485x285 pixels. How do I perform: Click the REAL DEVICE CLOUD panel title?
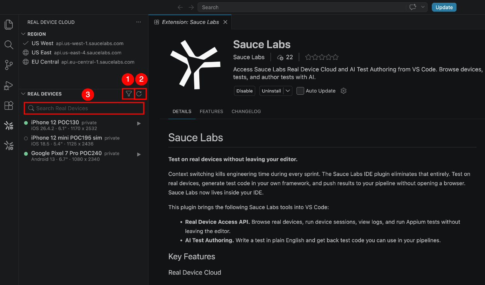51,22
